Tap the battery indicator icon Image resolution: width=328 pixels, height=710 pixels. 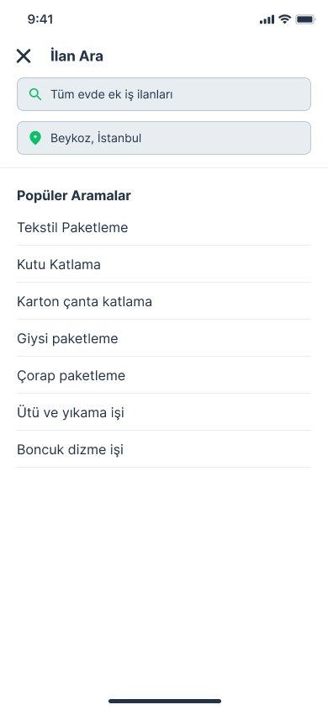(x=305, y=19)
